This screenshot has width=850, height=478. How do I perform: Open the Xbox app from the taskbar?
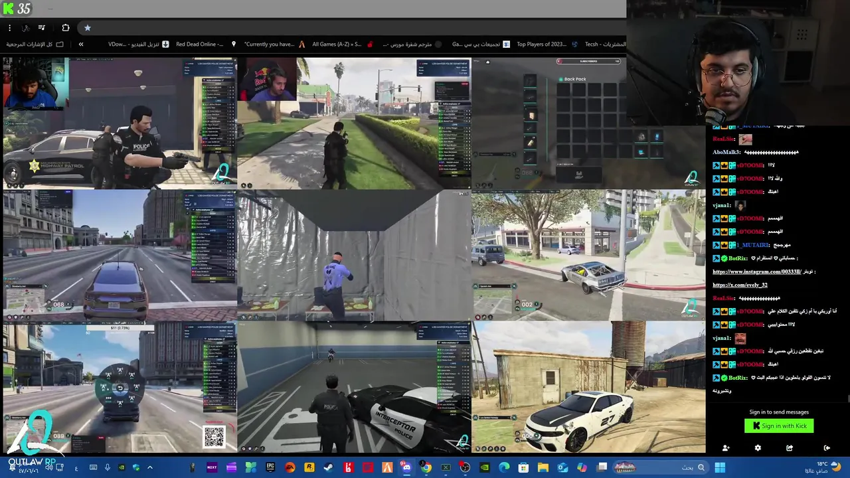[446, 467]
